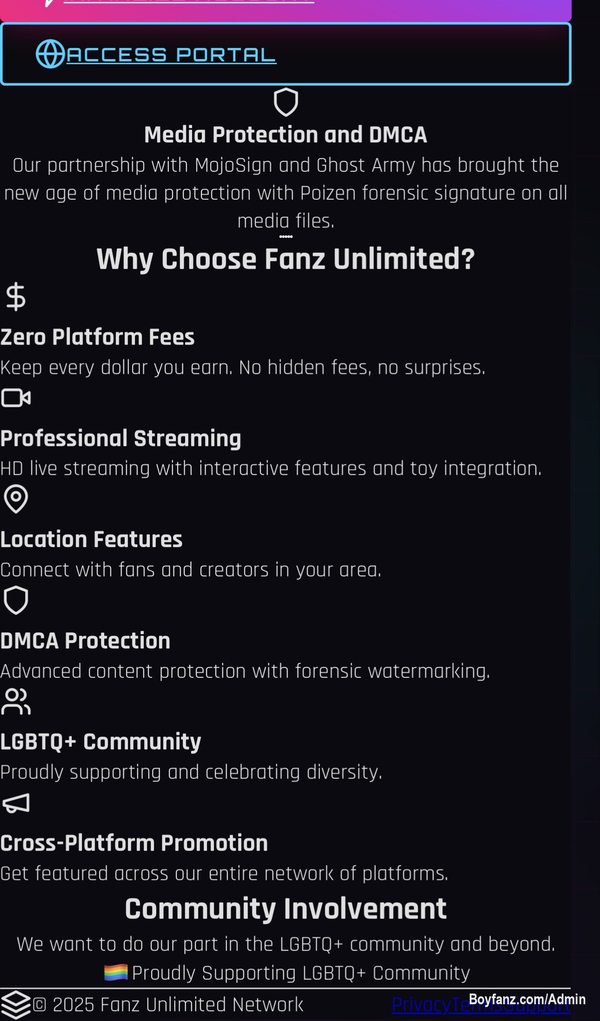Click the dollar sign icon

[x=16, y=297]
